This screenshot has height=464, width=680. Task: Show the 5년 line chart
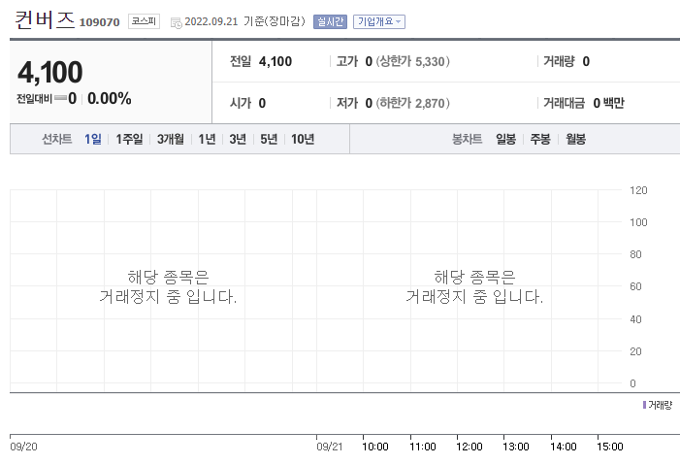click(x=269, y=139)
